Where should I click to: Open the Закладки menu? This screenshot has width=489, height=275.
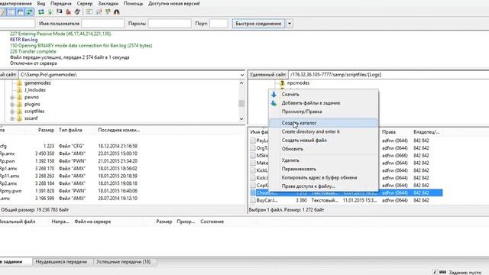[108, 4]
